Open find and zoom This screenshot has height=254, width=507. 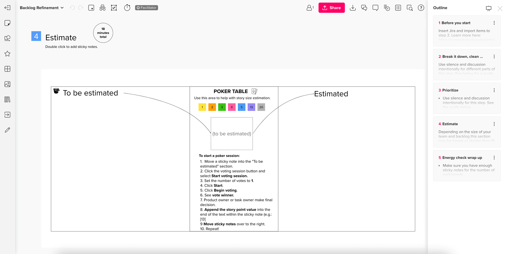coord(410,8)
